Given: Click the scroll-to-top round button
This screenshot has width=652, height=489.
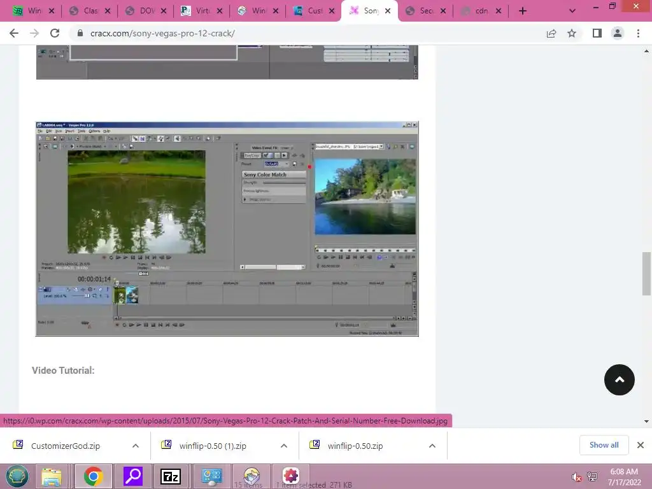Looking at the screenshot, I should pyautogui.click(x=619, y=379).
